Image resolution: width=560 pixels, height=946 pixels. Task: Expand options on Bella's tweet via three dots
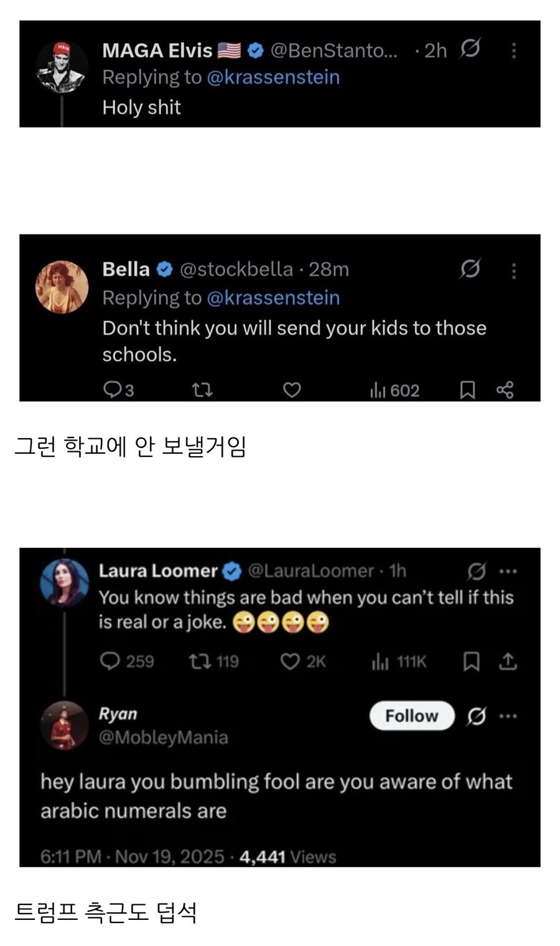(x=514, y=271)
